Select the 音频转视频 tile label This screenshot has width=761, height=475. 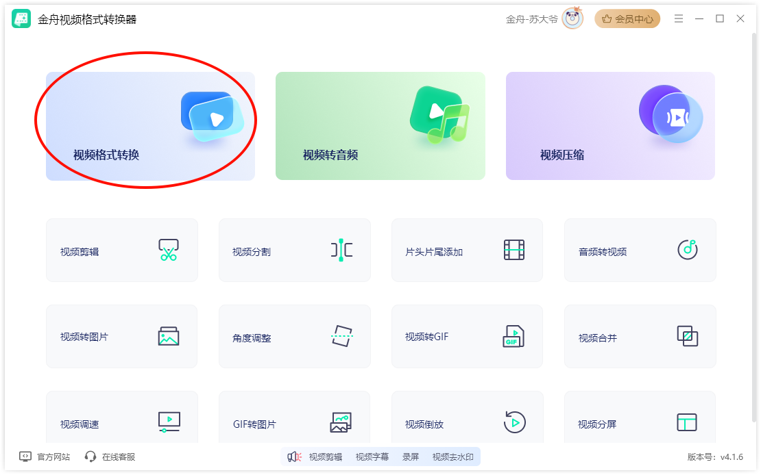tap(603, 252)
